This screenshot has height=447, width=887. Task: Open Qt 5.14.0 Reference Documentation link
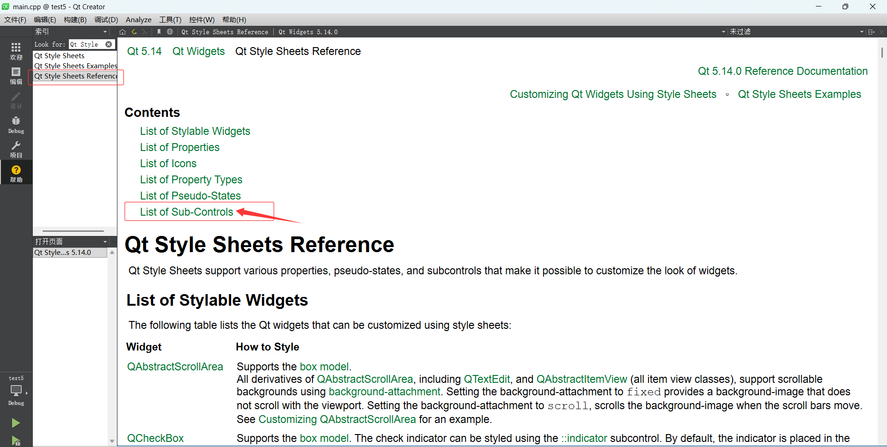[783, 71]
